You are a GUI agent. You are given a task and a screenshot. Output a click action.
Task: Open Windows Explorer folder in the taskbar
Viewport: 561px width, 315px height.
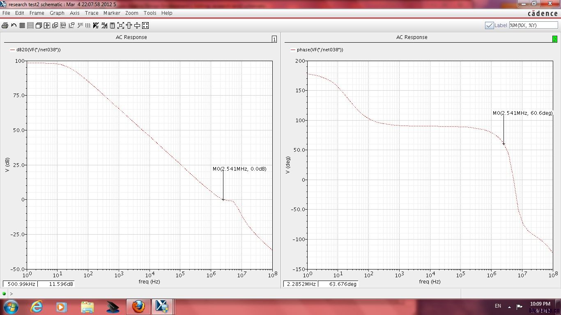[87, 307]
